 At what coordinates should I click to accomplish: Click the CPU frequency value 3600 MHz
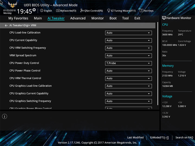click(x=167, y=35)
